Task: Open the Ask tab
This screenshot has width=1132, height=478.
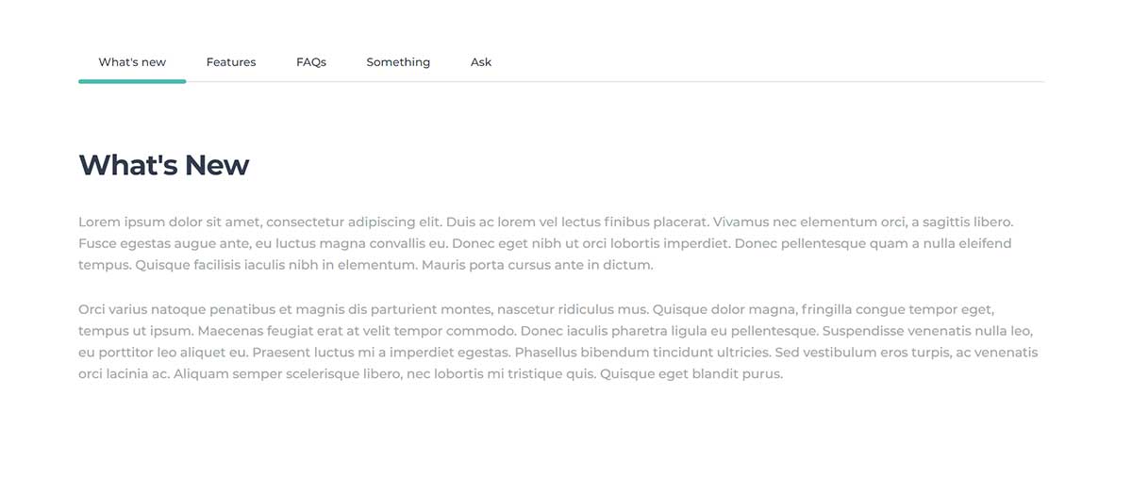Action: point(481,62)
